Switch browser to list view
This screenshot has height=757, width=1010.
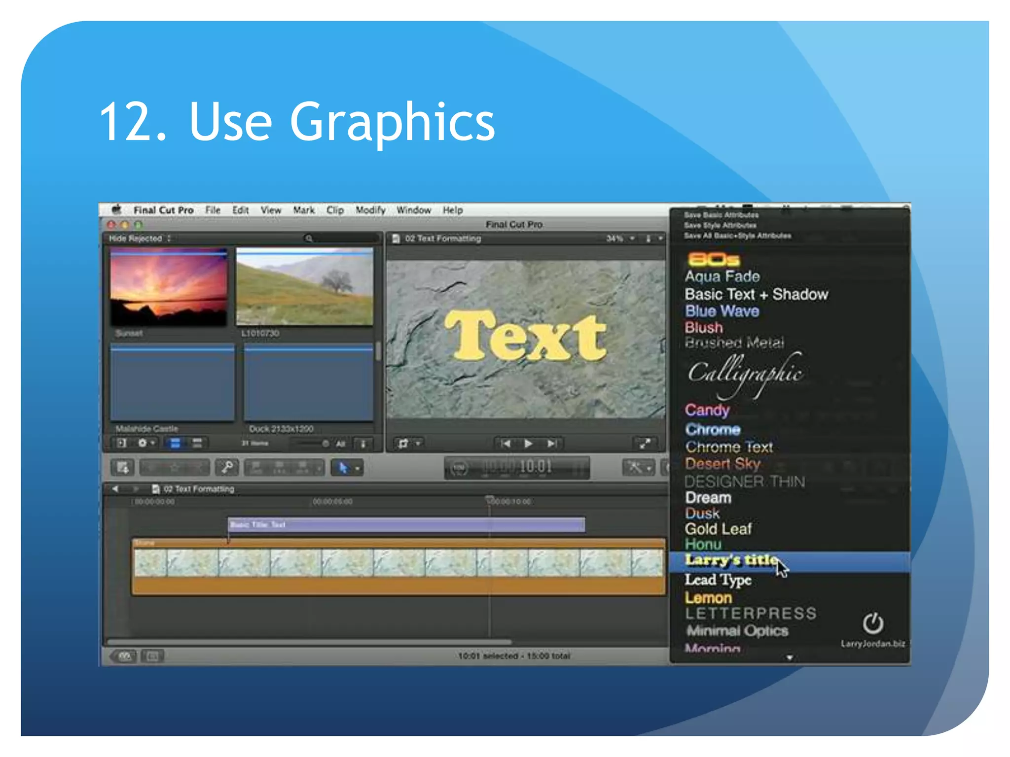tap(197, 443)
